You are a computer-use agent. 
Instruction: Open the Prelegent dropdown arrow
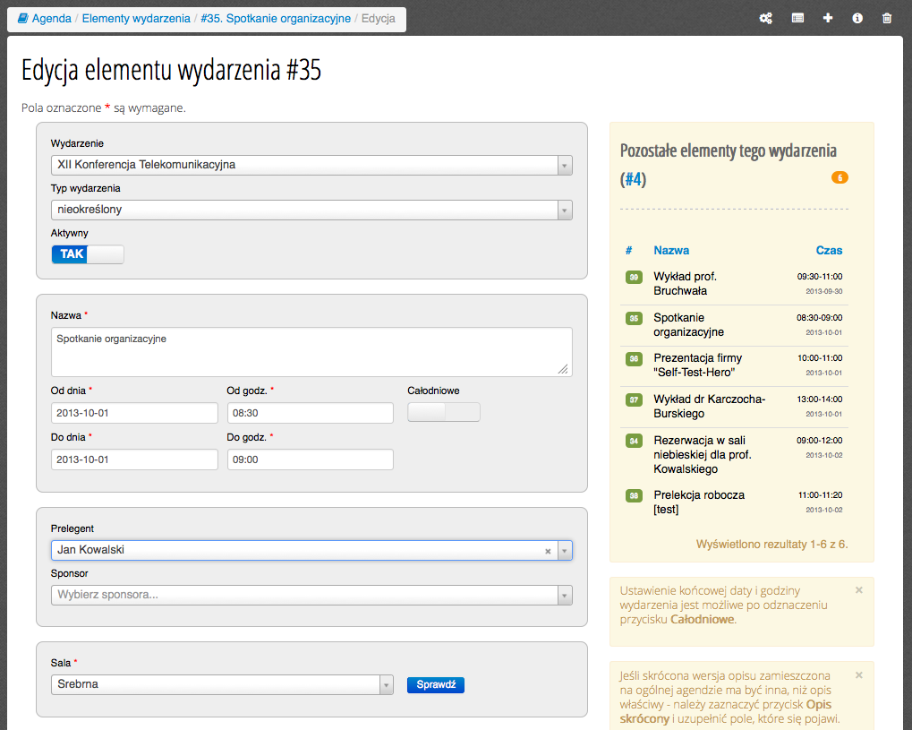click(565, 551)
